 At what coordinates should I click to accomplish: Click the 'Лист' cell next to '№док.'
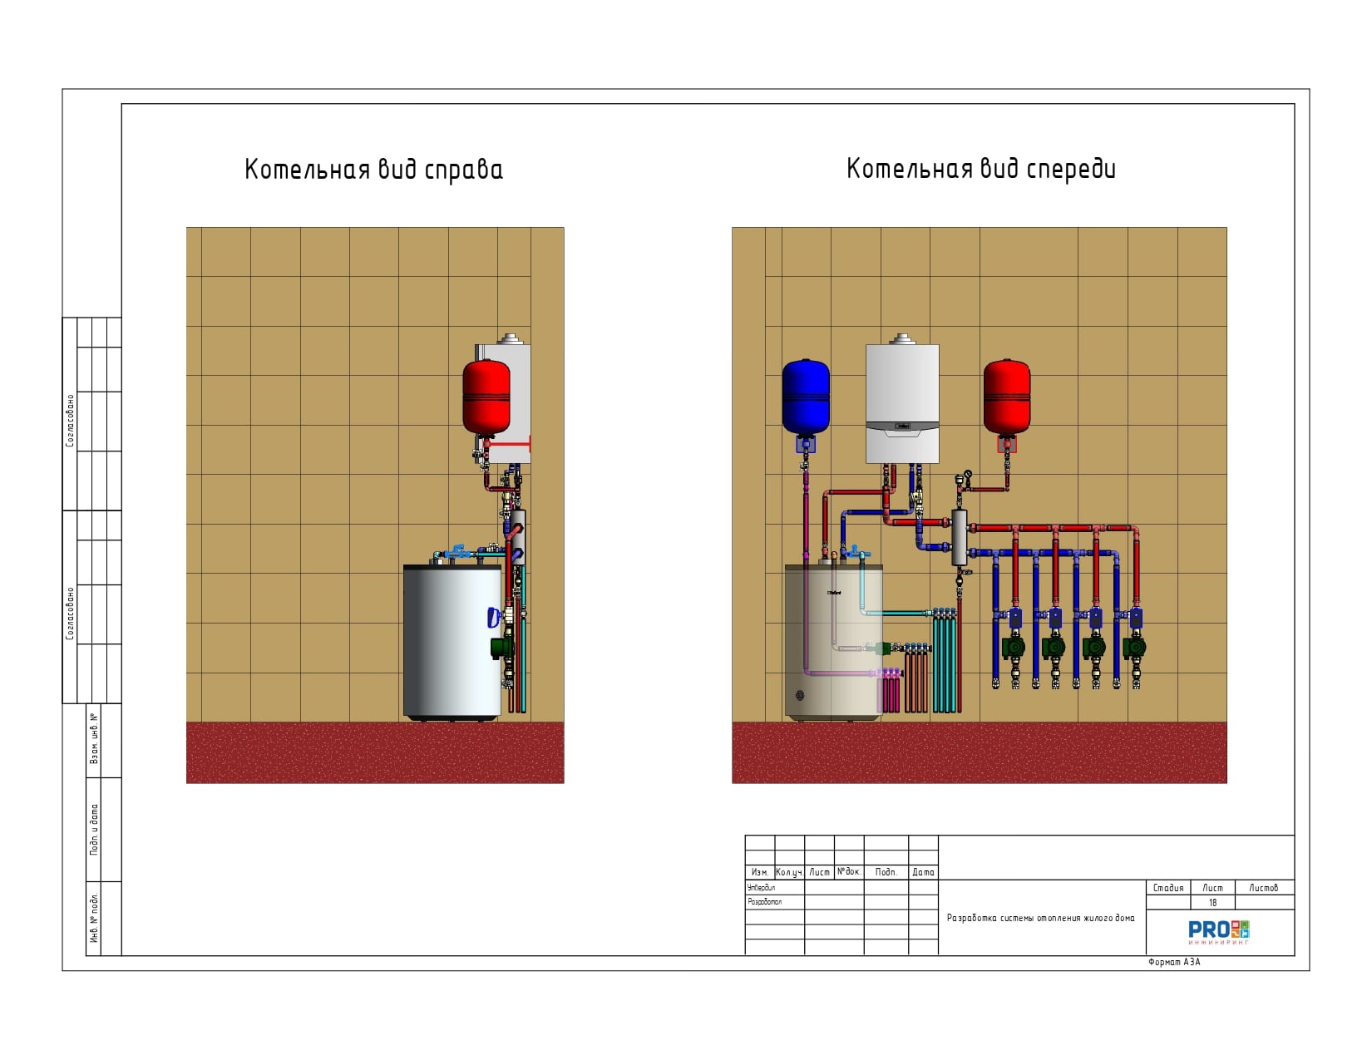[819, 872]
